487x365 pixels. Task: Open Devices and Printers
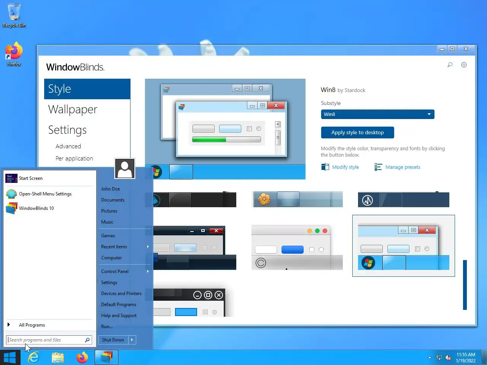pyautogui.click(x=121, y=294)
